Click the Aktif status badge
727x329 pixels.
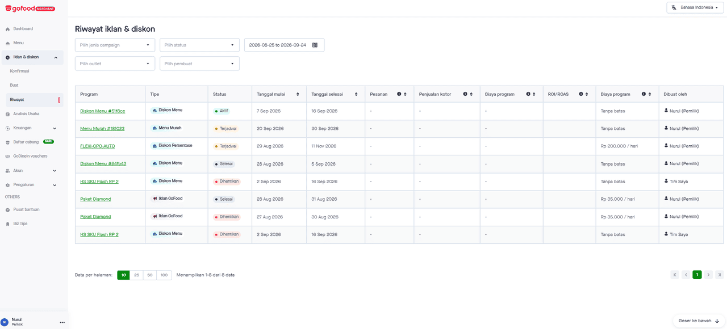(x=222, y=111)
